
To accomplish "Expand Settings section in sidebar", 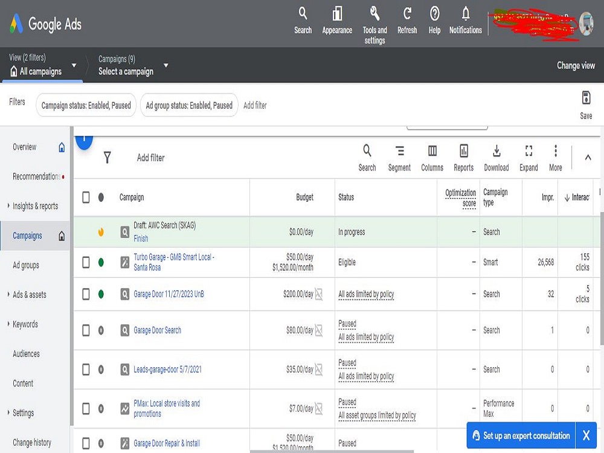I will point(8,413).
